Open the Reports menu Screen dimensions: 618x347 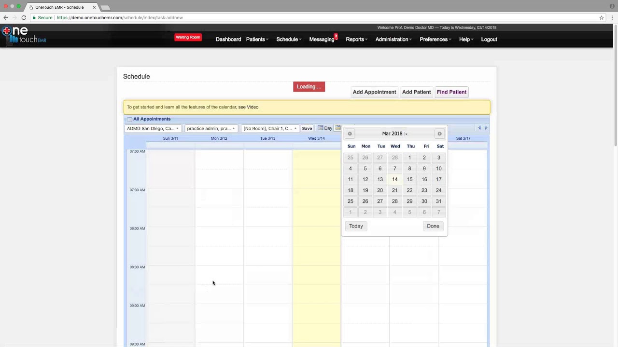(356, 40)
